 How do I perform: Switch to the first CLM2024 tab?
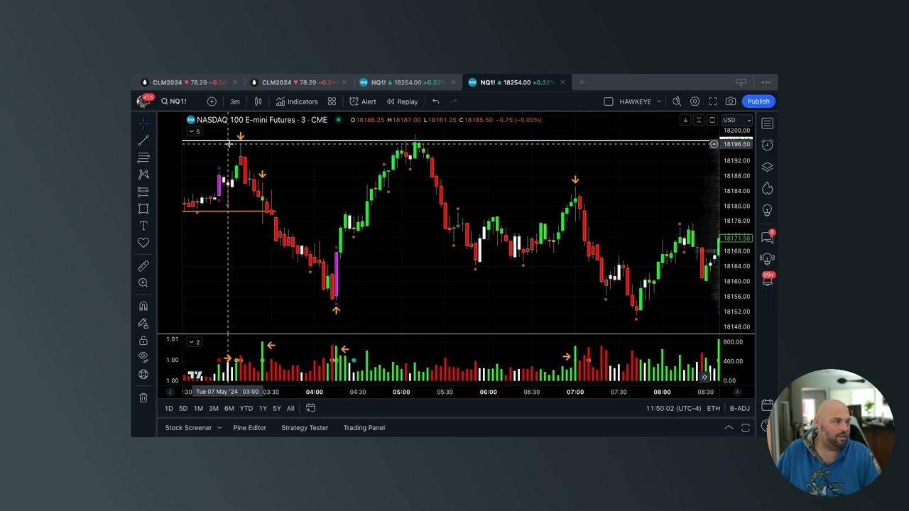pyautogui.click(x=189, y=82)
